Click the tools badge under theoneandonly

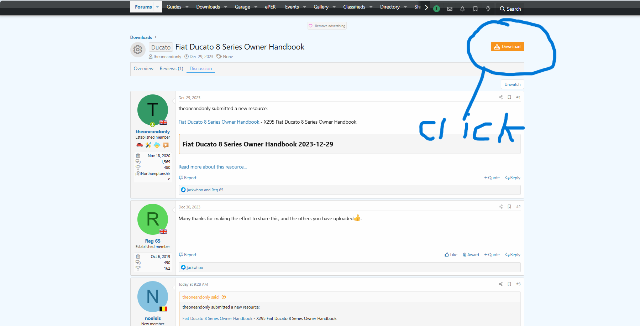click(148, 145)
